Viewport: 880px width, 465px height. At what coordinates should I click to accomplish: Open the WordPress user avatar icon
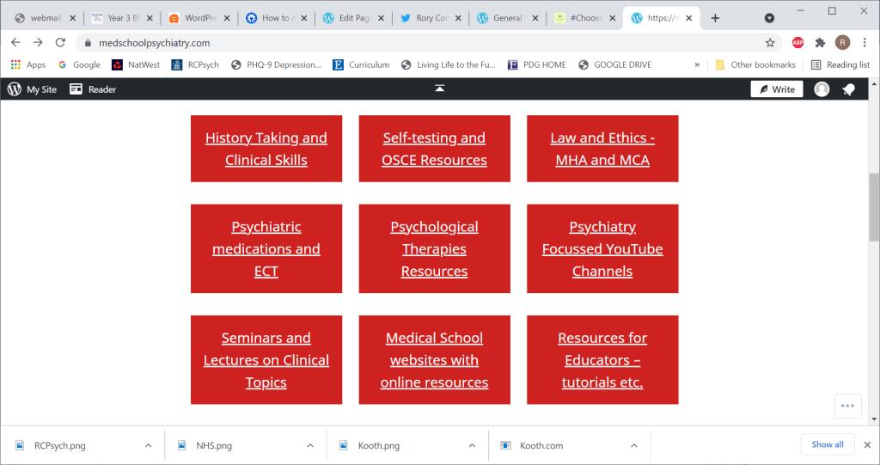pos(822,89)
